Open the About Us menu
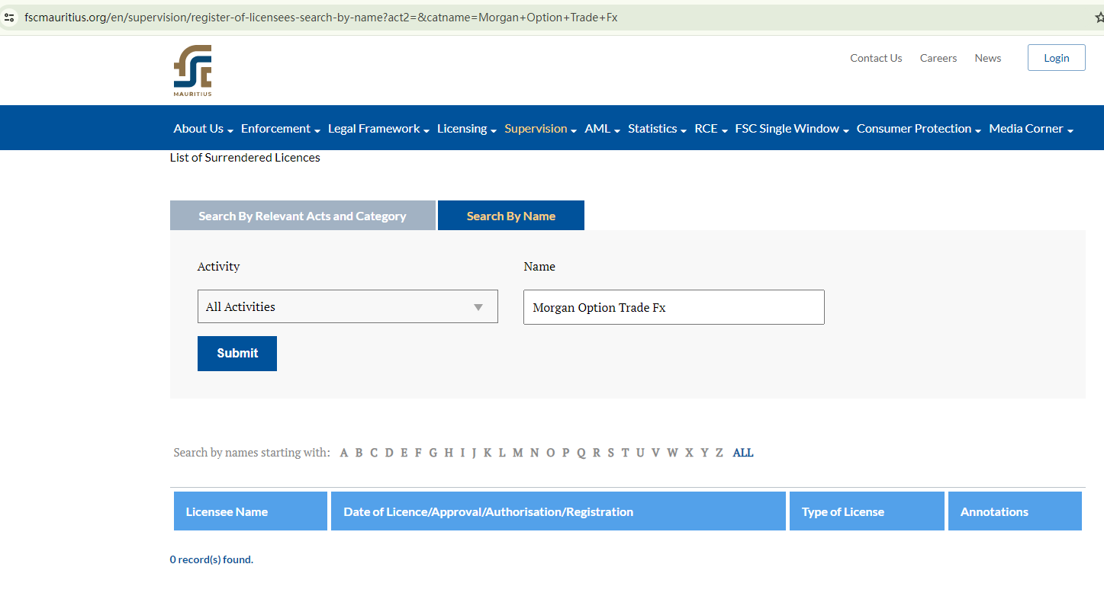This screenshot has width=1104, height=596. 203,129
